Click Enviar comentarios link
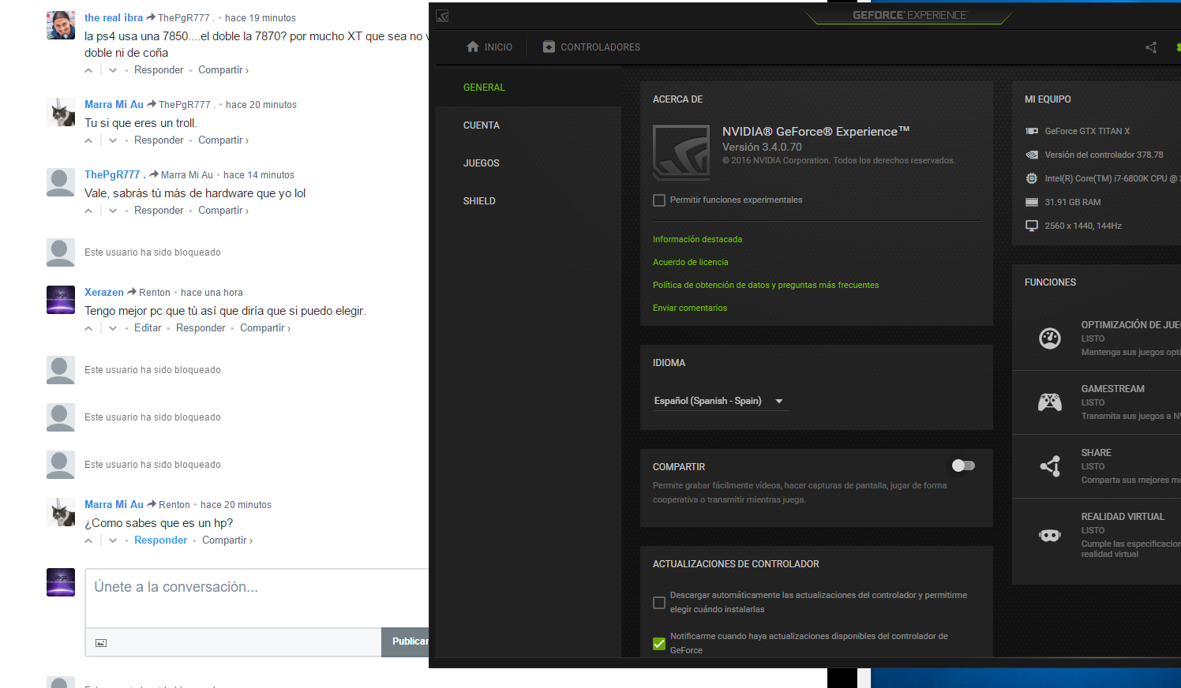Image resolution: width=1181 pixels, height=688 pixels. tap(689, 308)
